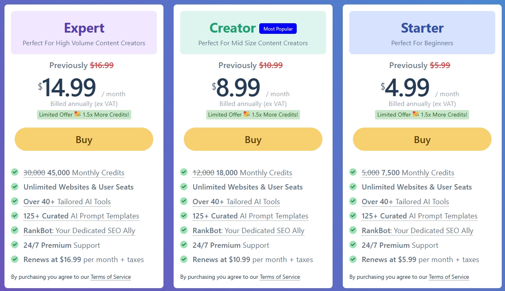The height and width of the screenshot is (291, 505).
Task: Click the Buy button for Expert plan
Action: (84, 139)
